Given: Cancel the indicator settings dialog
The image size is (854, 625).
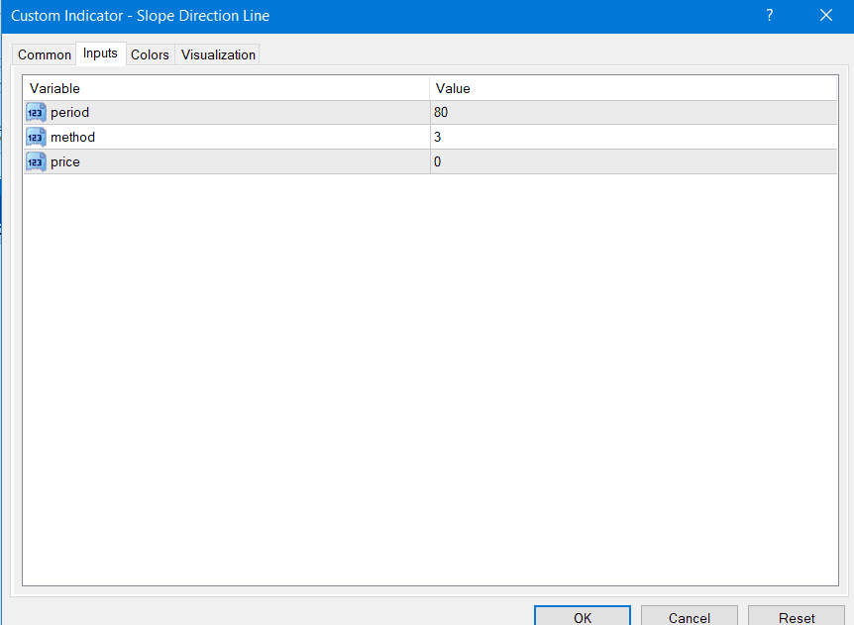Looking at the screenshot, I should (x=689, y=616).
